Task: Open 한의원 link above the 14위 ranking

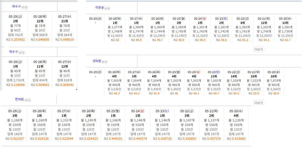Action: [97, 61]
